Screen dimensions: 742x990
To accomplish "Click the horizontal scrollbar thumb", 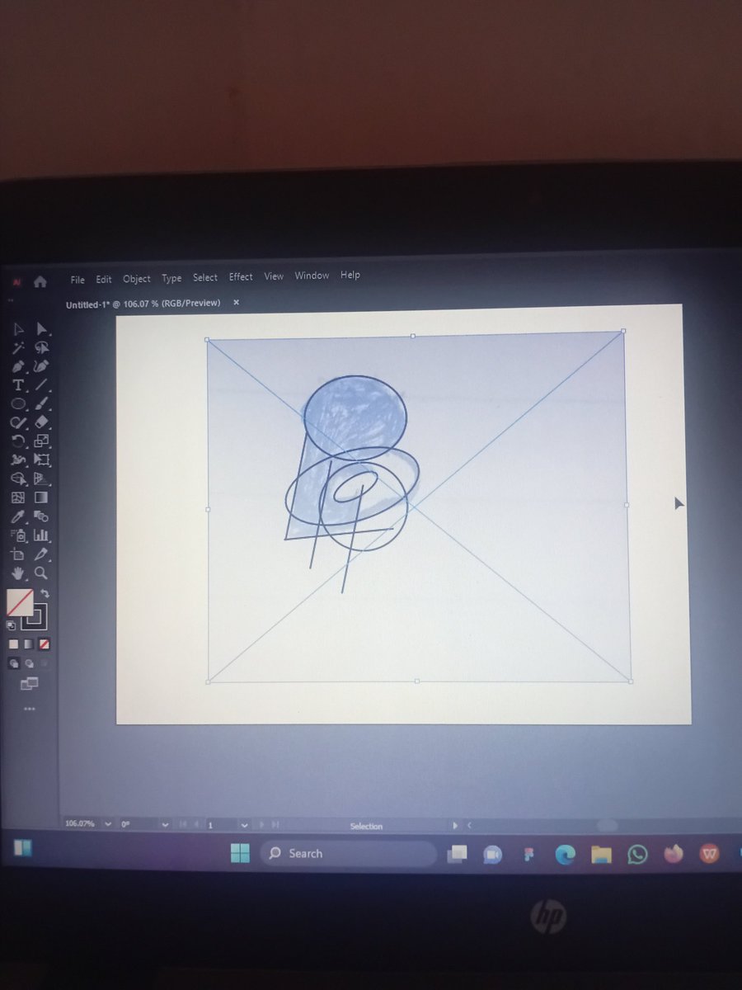I will (607, 825).
